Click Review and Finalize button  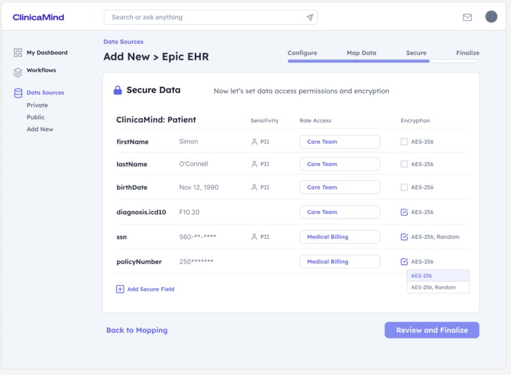pos(432,330)
